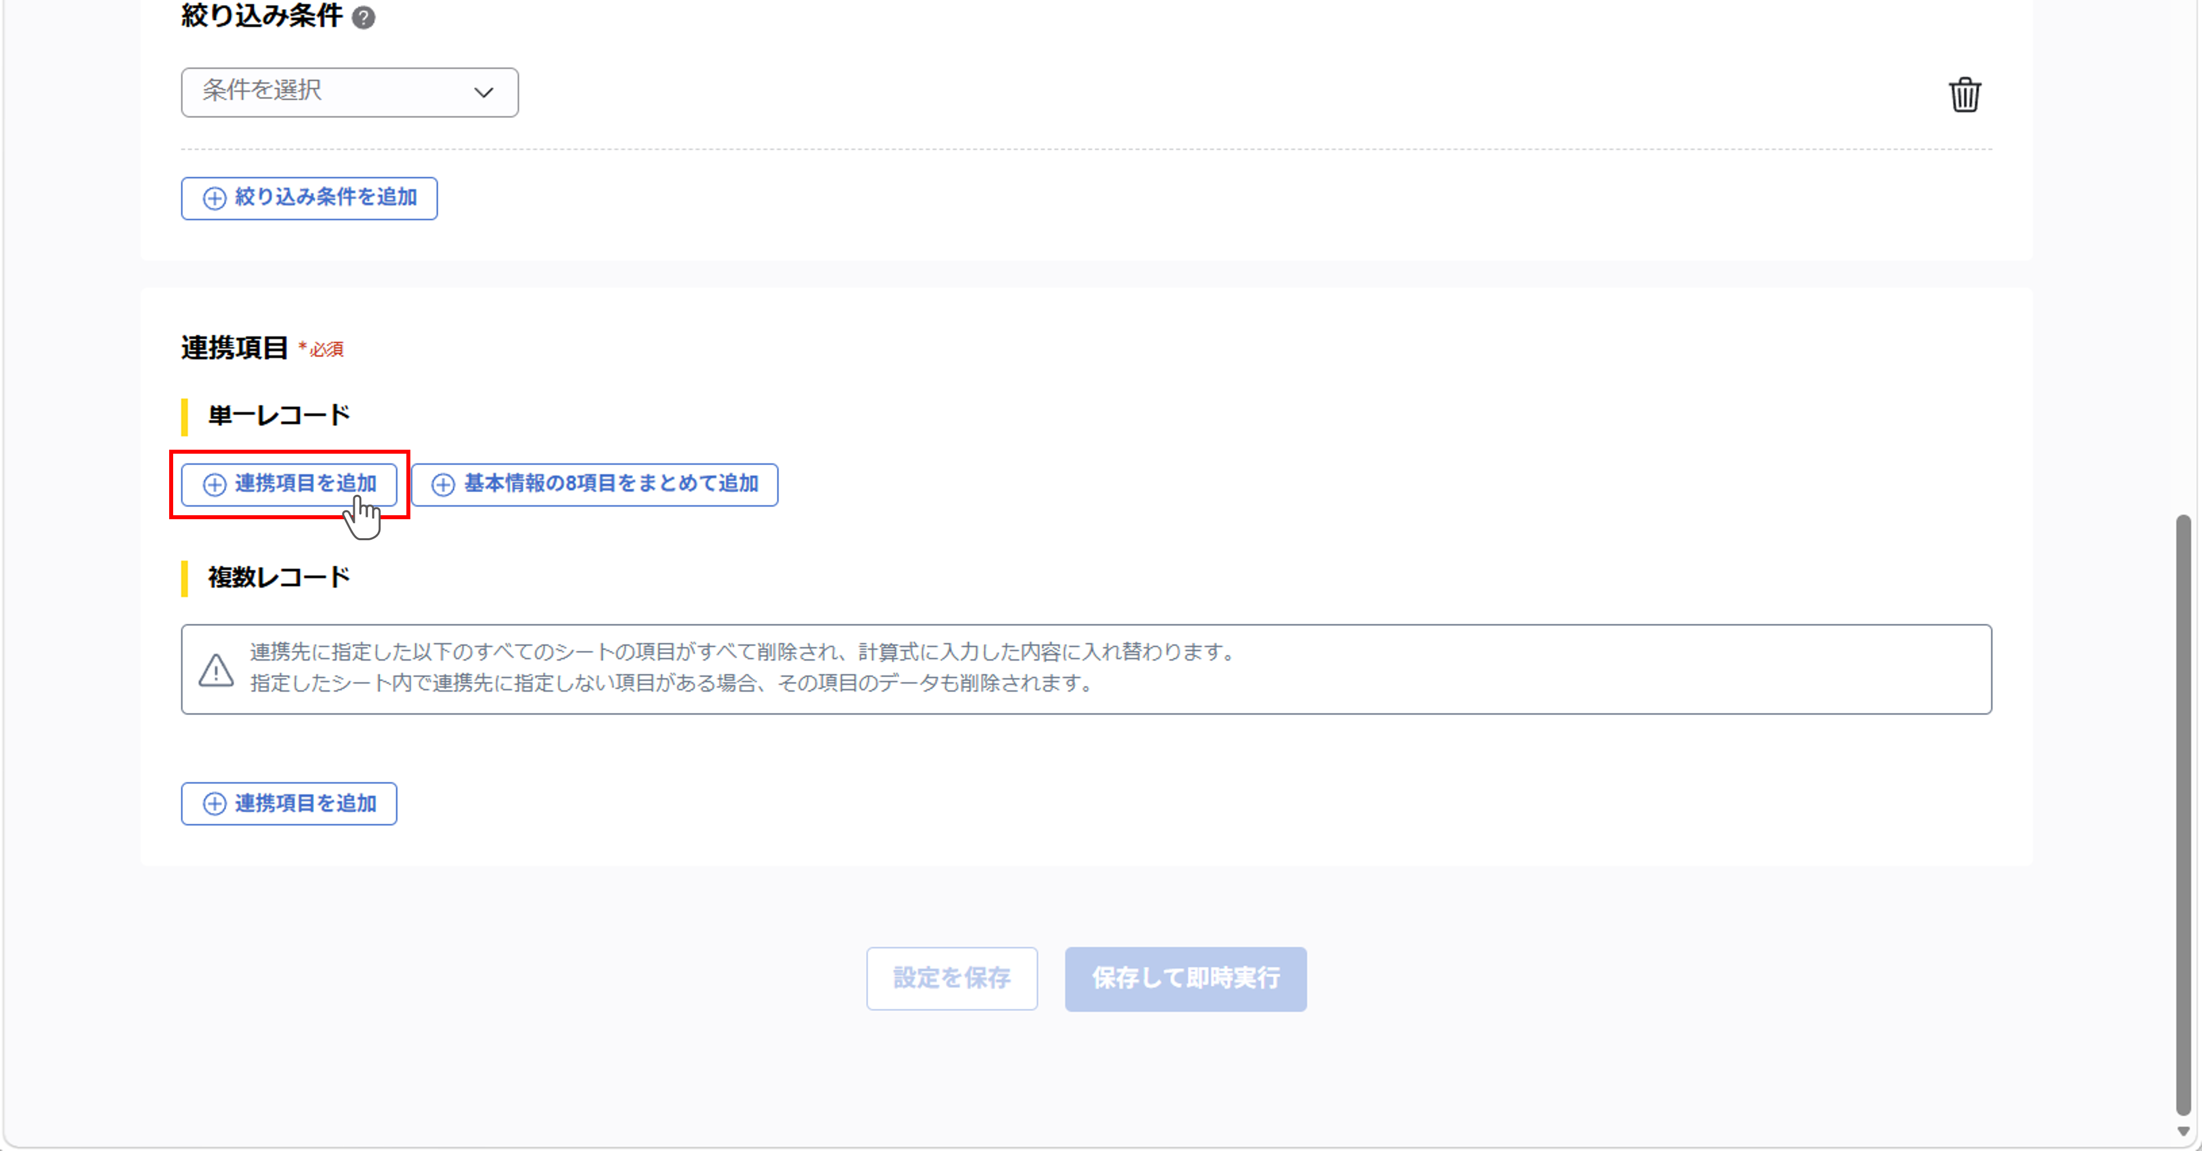Screen dimensions: 2202x1151
Task: Click the 連携項目 section heading
Action: 234,348
